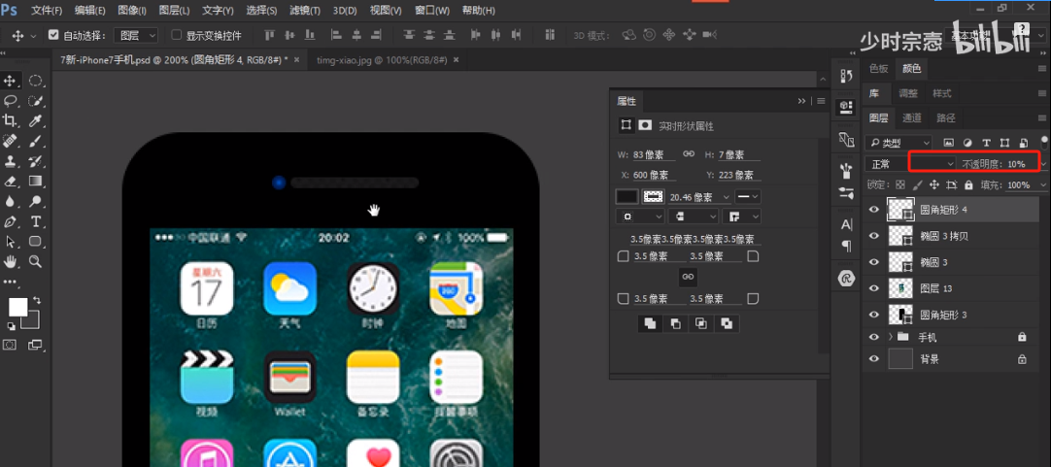Select the Clone Stamp tool
1051x467 pixels.
click(11, 161)
